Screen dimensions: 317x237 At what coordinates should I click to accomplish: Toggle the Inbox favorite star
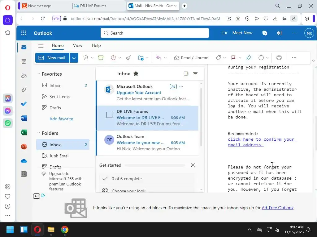136,73
